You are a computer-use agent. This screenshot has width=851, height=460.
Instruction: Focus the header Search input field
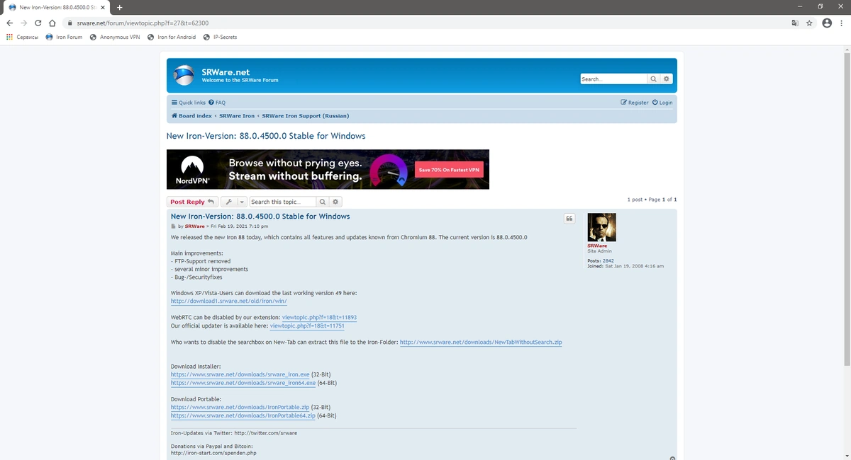click(x=613, y=79)
